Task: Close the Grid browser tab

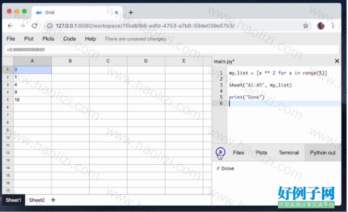Action: 116,12
